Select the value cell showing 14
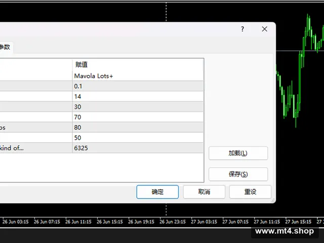Screen dimensions: 324x243 pyautogui.click(x=138, y=97)
